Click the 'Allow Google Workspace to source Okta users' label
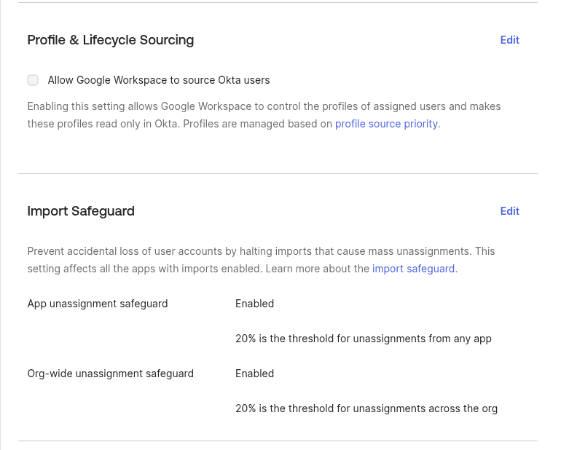 159,80
